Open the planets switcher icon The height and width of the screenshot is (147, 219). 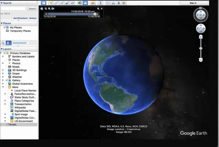[x=93, y=3]
